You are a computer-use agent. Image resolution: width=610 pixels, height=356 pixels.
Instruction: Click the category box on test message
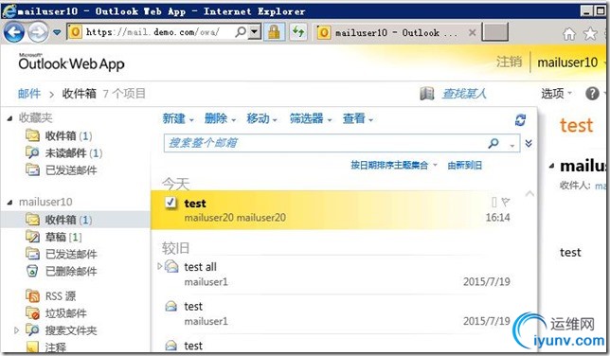pyautogui.click(x=493, y=202)
